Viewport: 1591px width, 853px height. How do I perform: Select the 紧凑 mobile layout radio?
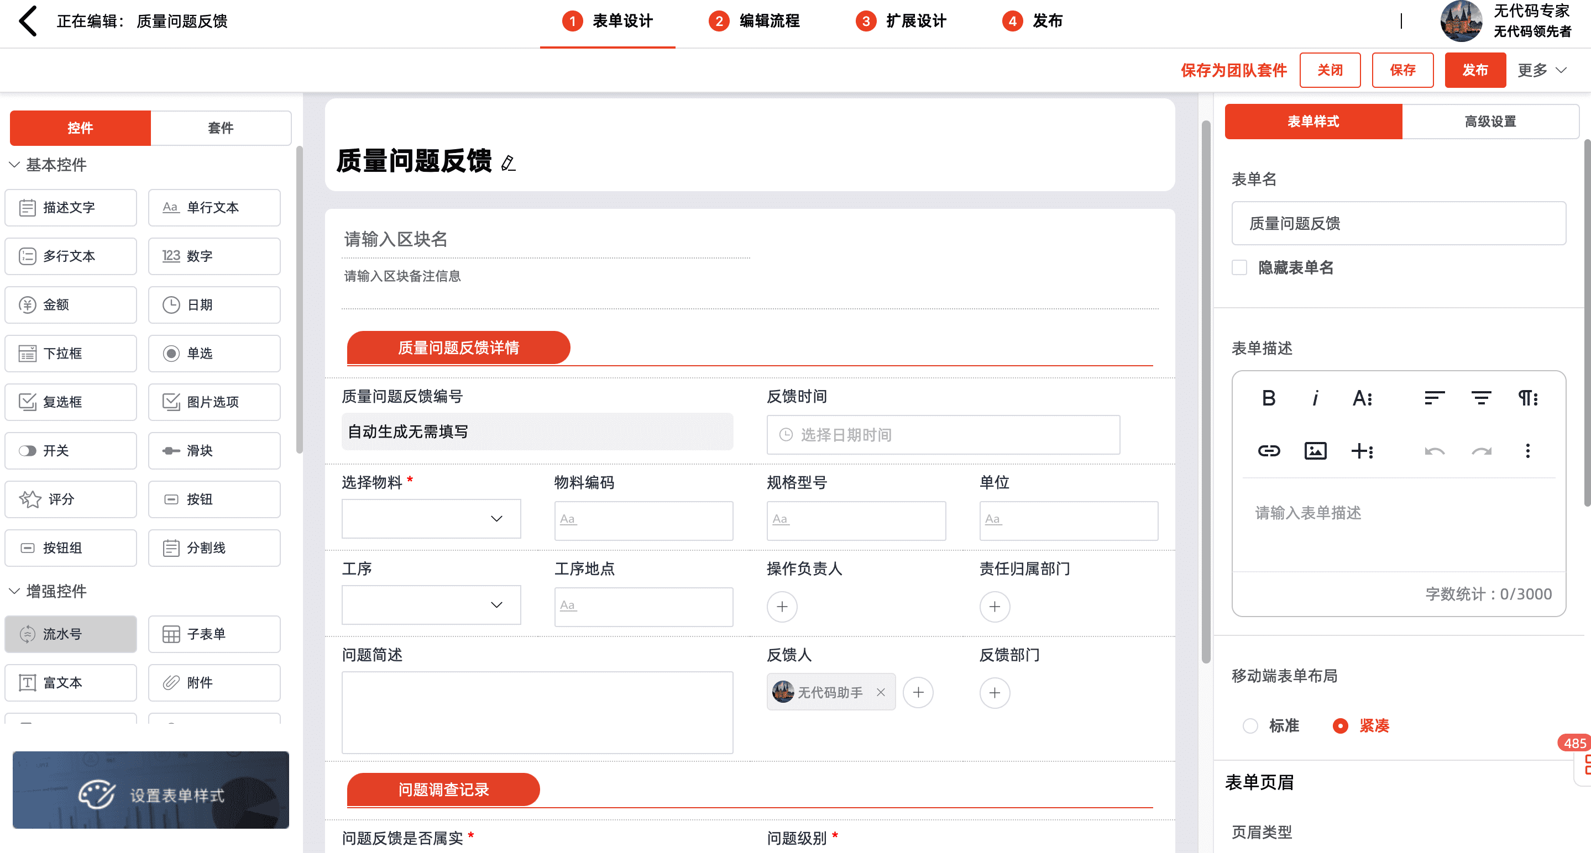(1340, 726)
